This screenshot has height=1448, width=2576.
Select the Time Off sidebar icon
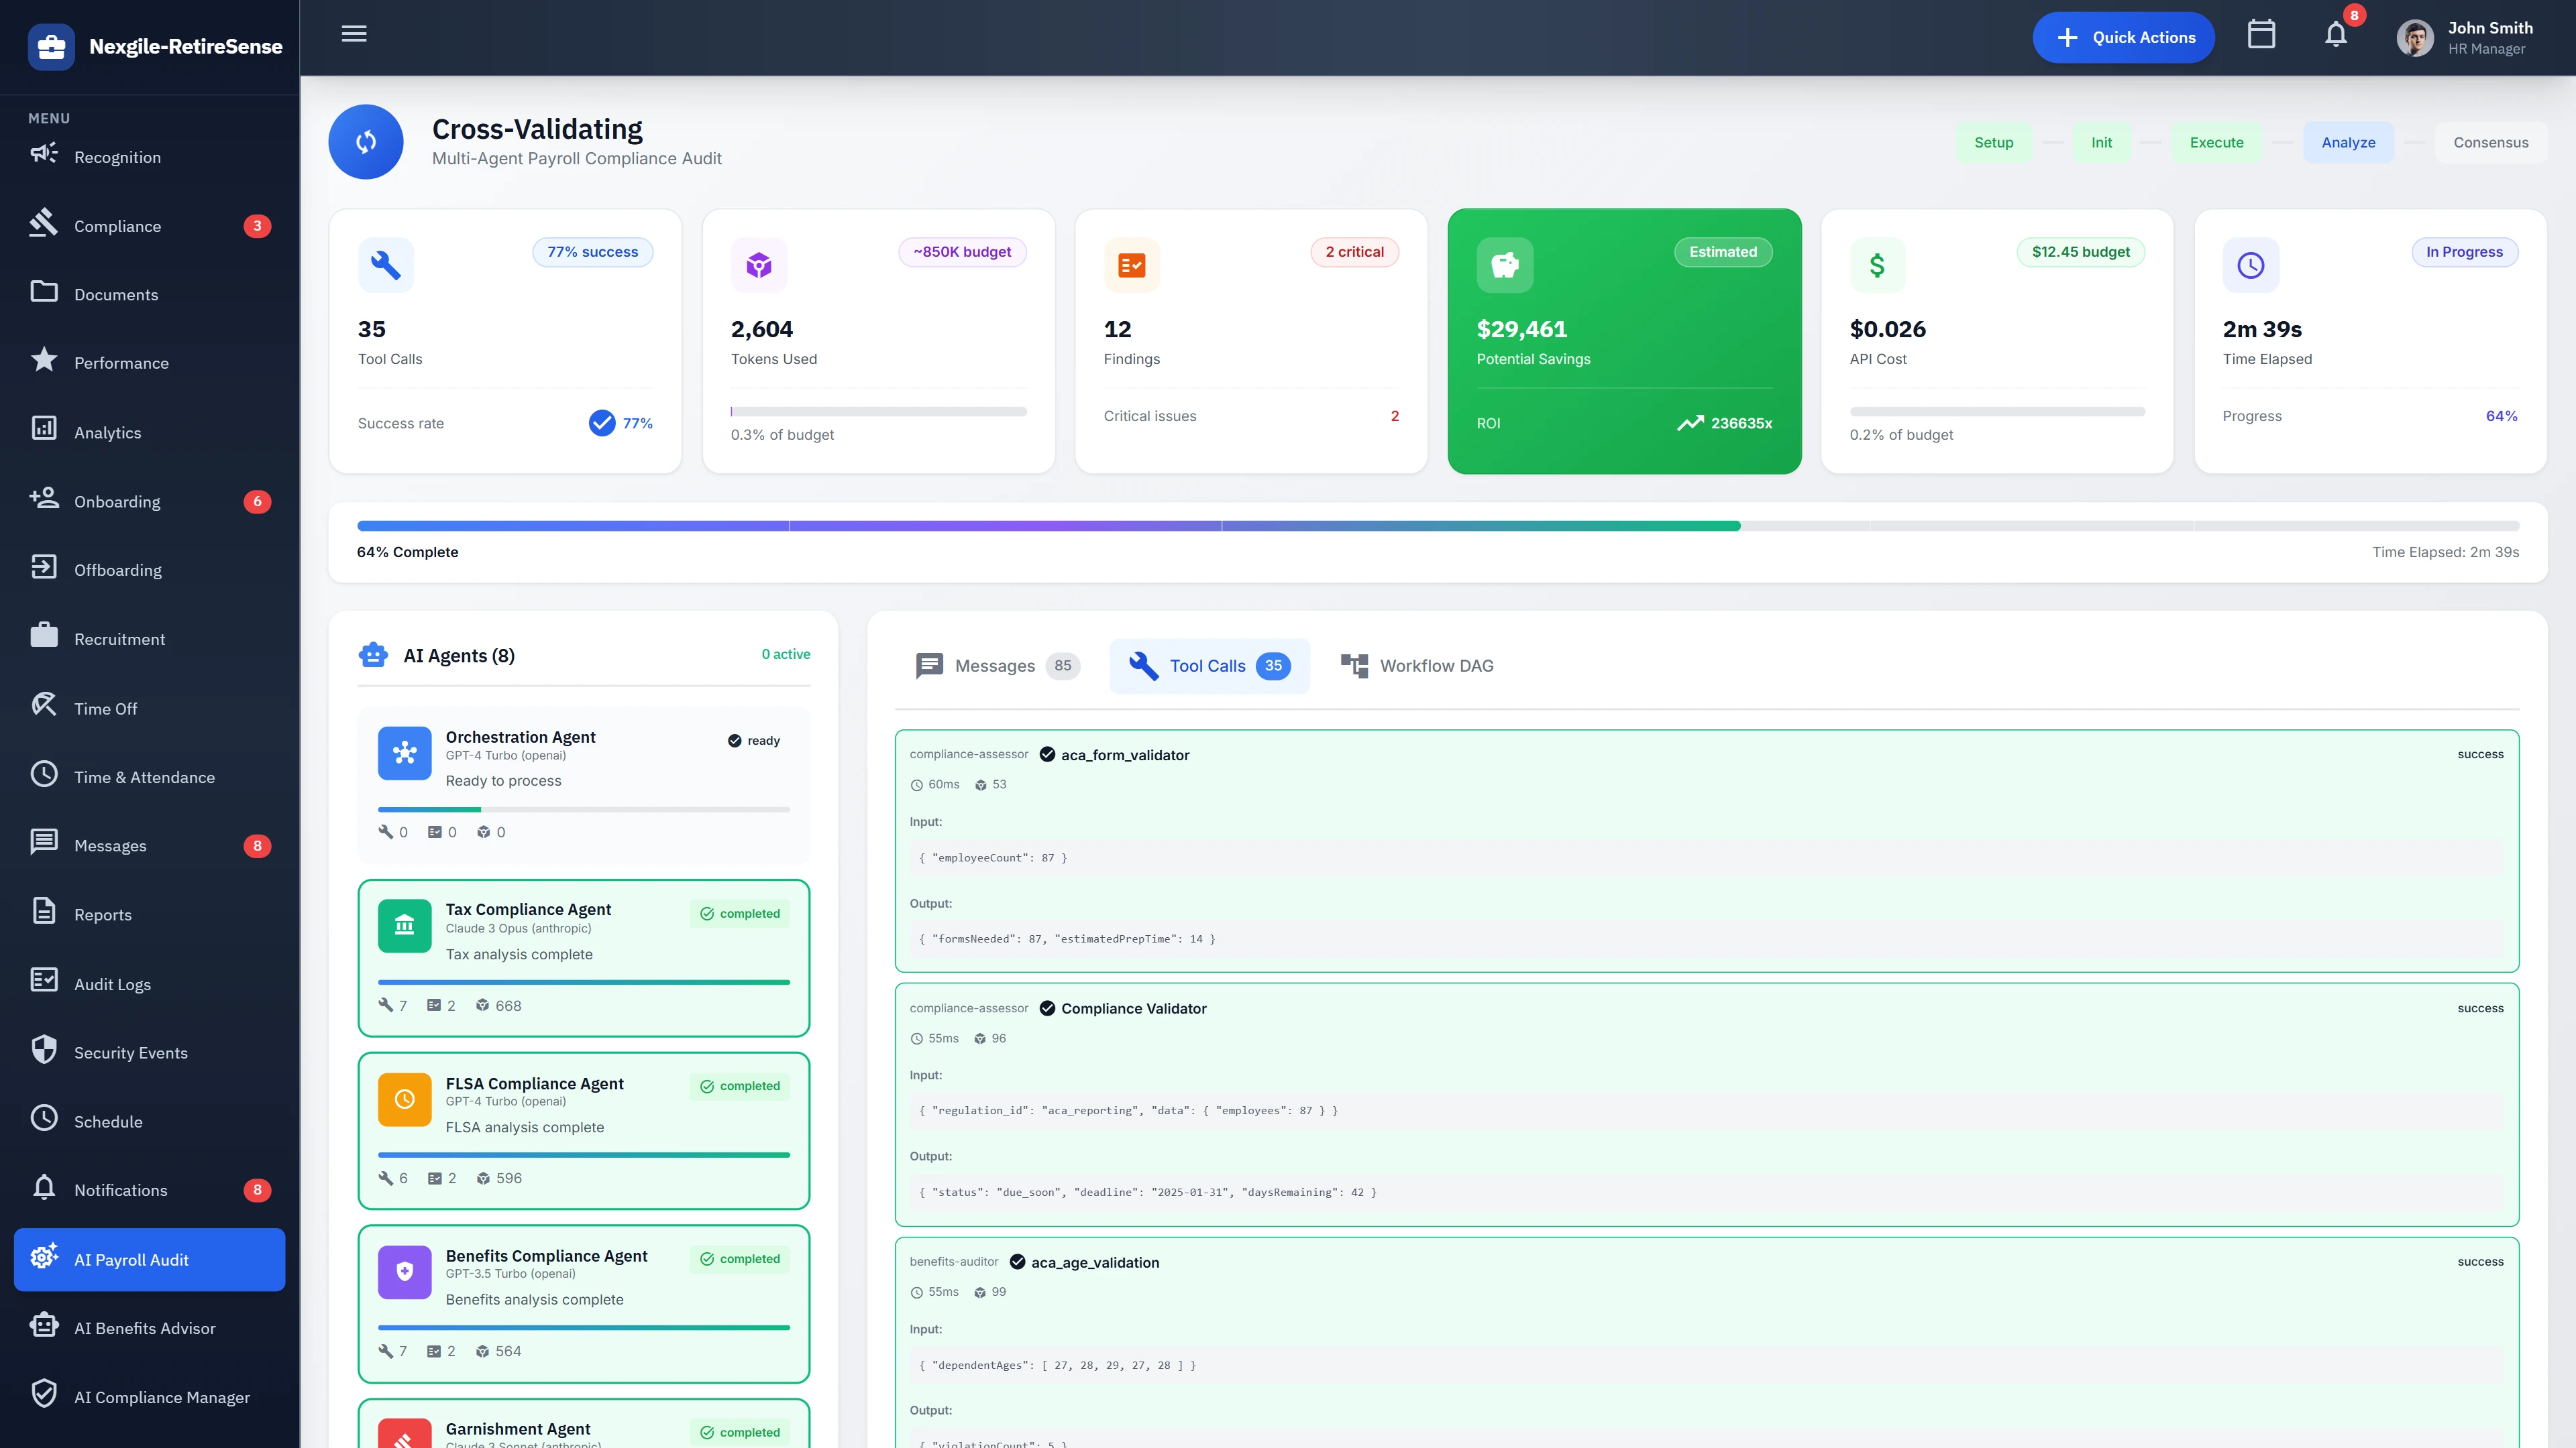(43, 705)
